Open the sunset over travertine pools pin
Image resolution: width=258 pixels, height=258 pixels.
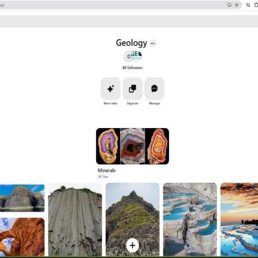click(239, 220)
